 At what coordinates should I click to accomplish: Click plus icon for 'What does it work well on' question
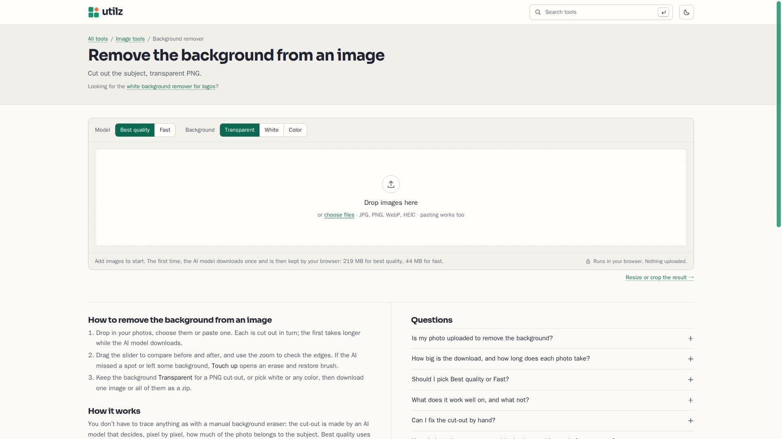[690, 400]
